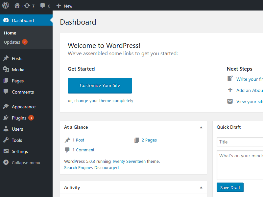Screen dimensions: 263x197
Task: Collapse the At a Glance widget
Action: (201, 127)
